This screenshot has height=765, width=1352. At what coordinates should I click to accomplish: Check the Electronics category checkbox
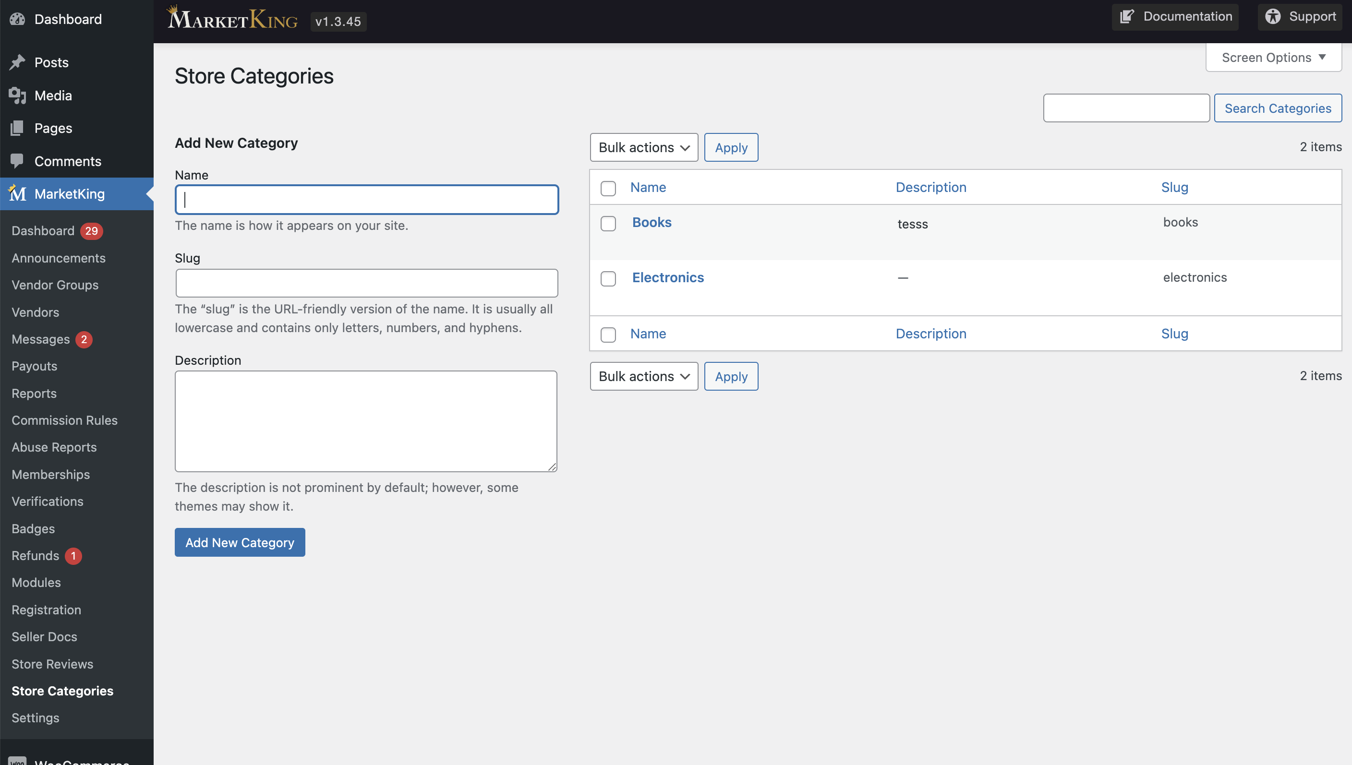(608, 278)
